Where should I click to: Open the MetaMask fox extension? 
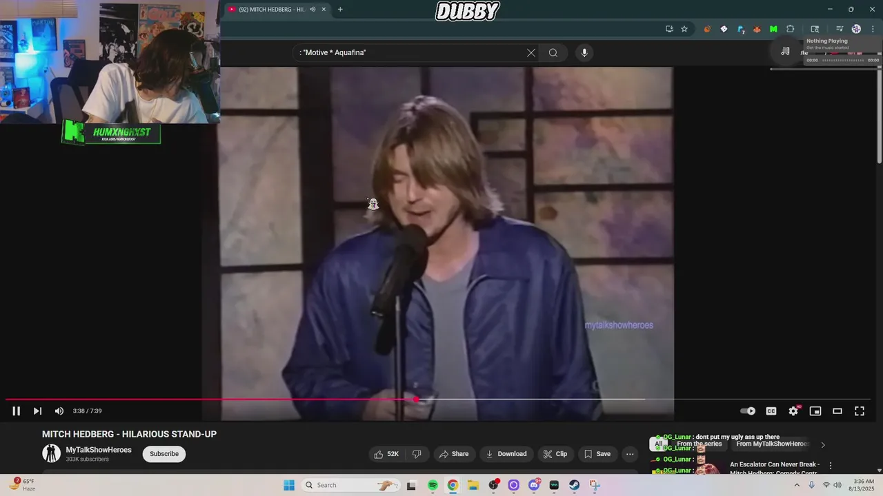pos(757,29)
